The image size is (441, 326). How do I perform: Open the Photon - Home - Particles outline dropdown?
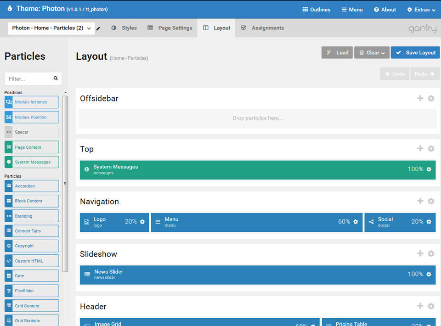(x=51, y=28)
